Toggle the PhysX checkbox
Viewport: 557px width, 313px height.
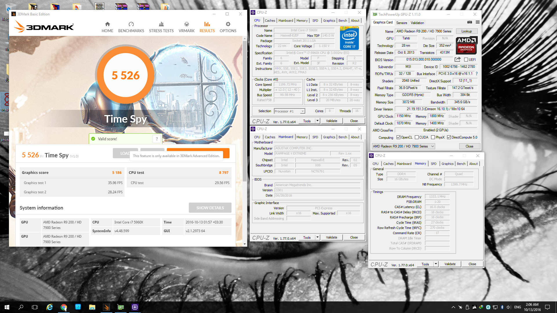point(433,137)
